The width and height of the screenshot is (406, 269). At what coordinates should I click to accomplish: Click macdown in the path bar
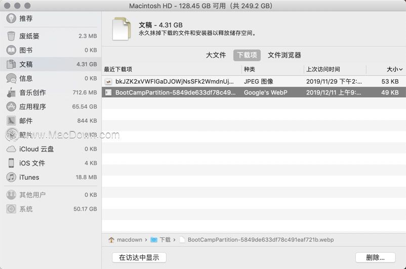tap(130, 240)
